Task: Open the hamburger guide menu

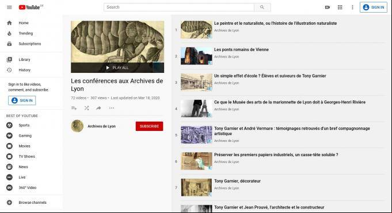Action: point(9,7)
